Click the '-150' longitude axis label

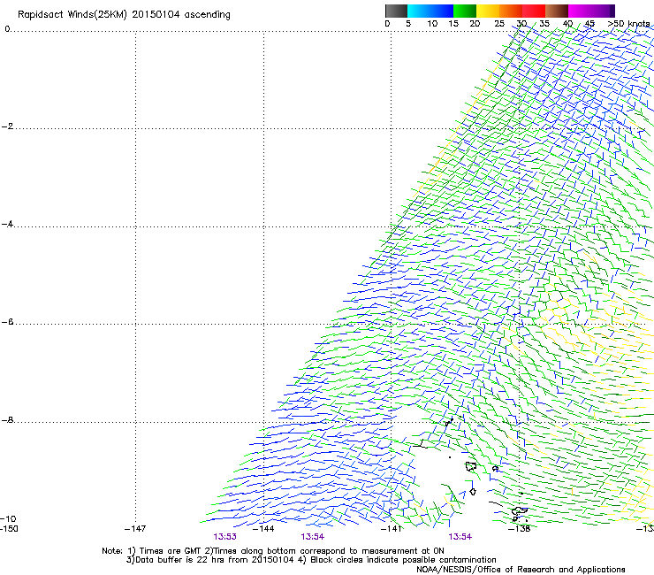[x=9, y=529]
